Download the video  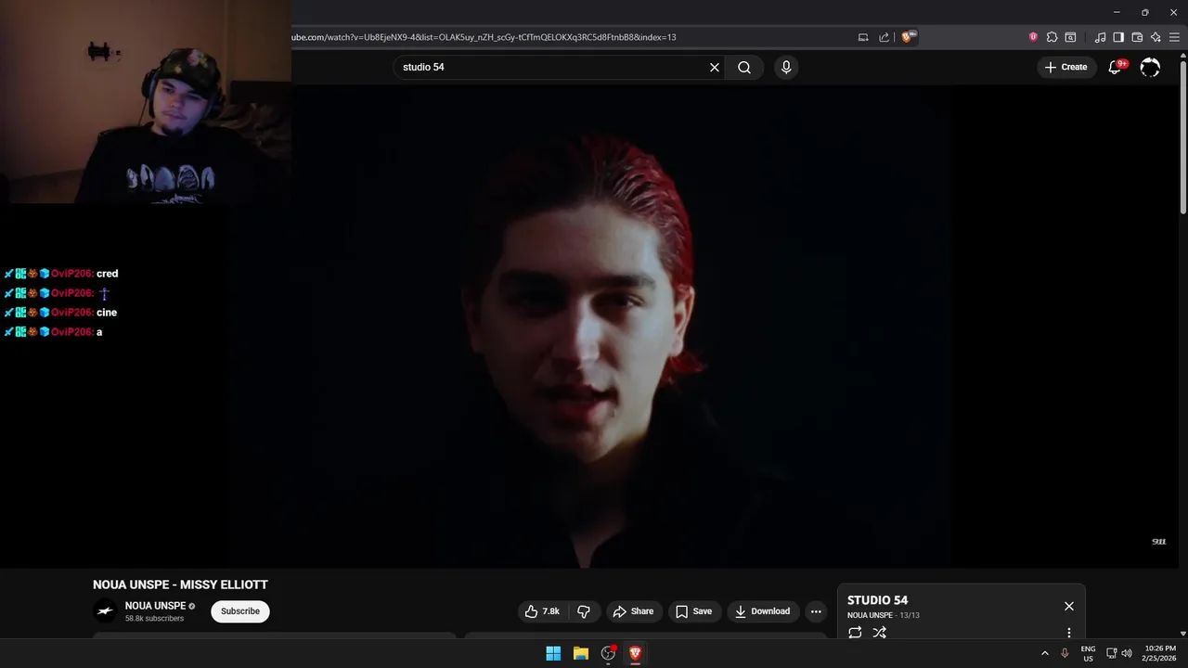tap(762, 611)
